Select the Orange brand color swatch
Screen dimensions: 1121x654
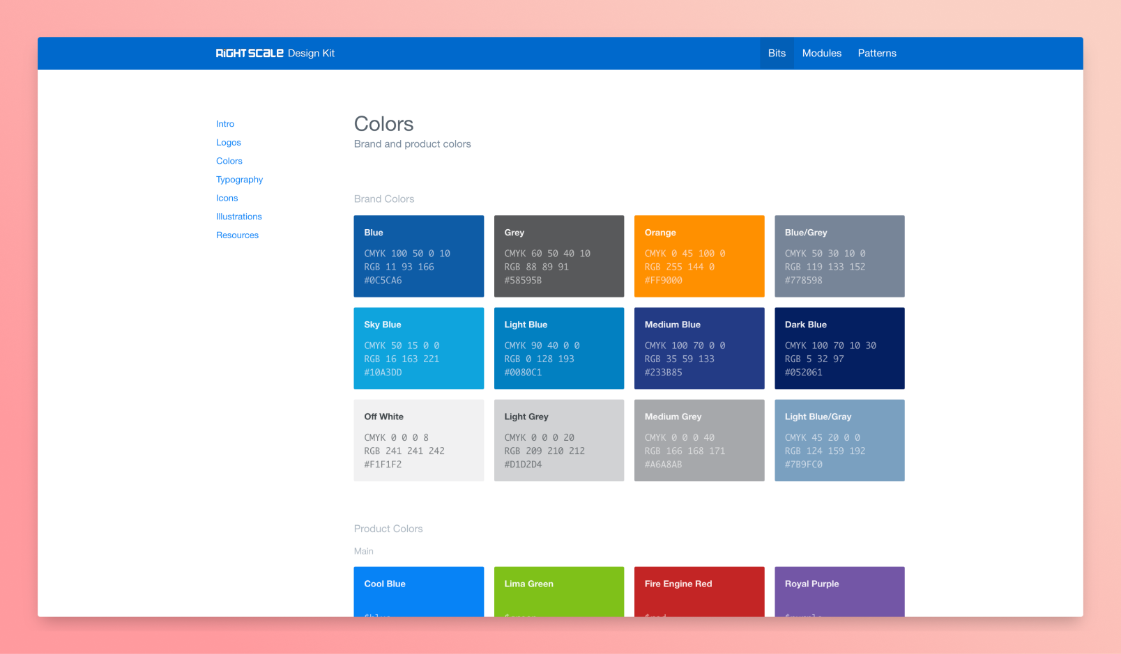(x=699, y=256)
